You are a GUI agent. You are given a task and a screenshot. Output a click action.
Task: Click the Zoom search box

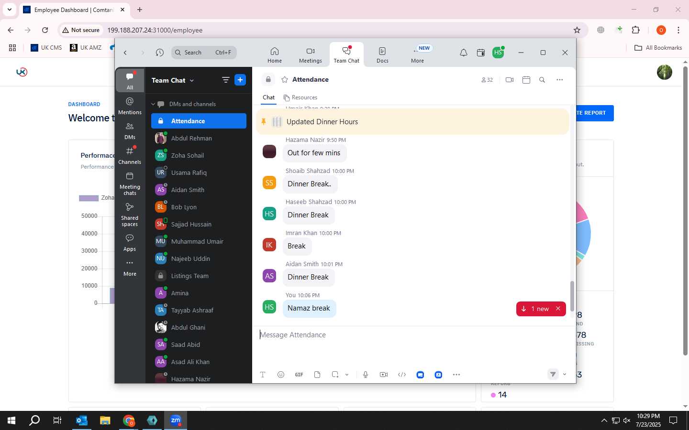(204, 53)
